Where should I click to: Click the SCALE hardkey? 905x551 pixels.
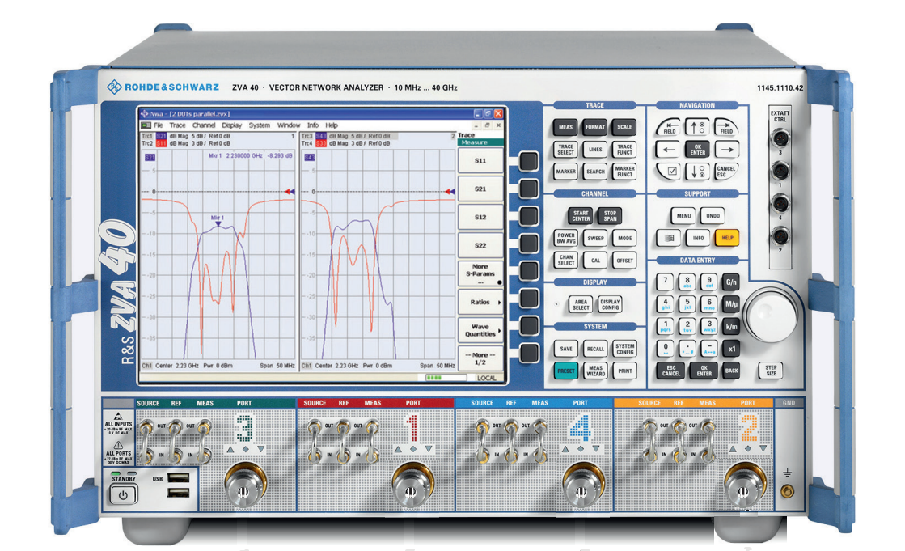[x=624, y=128]
